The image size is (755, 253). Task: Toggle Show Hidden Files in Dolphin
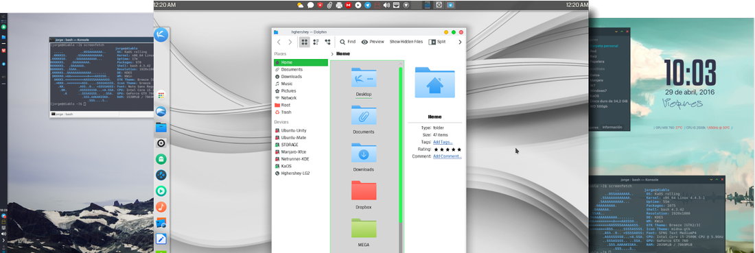pos(406,42)
